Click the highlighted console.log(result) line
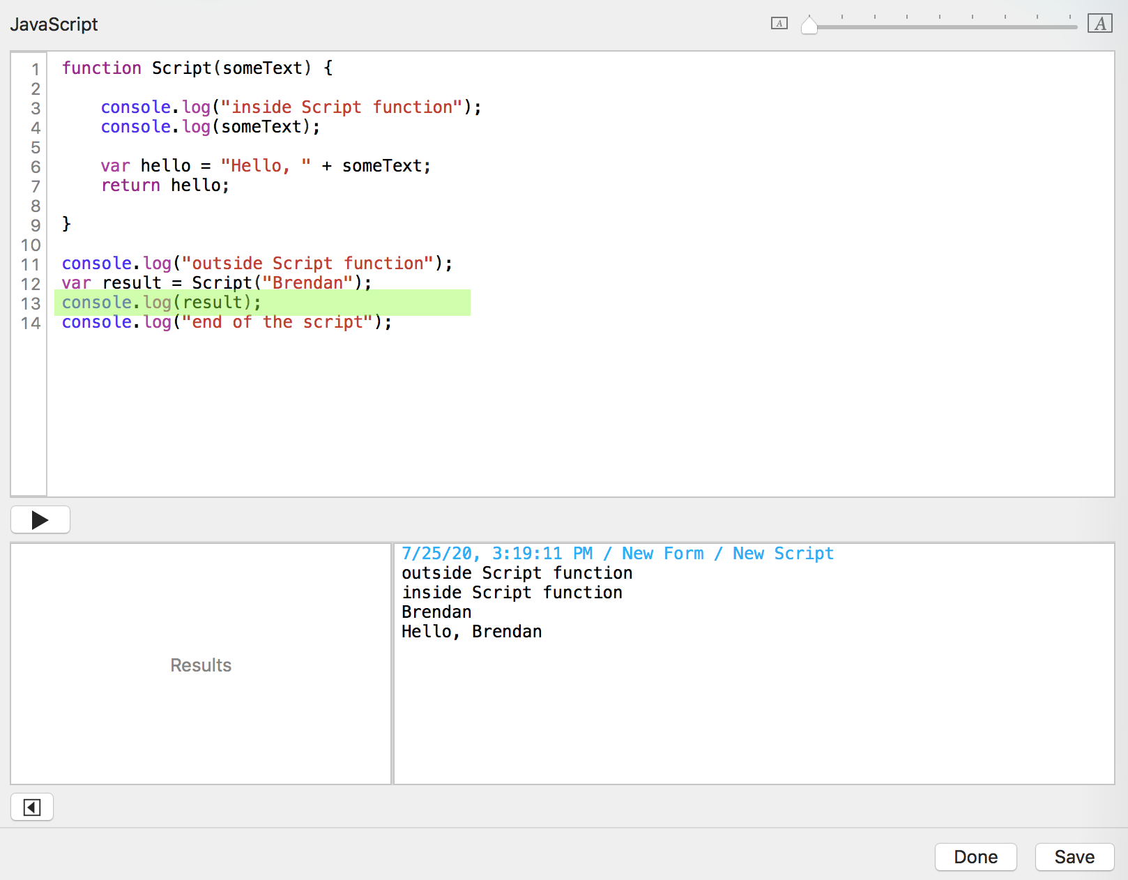 click(162, 303)
